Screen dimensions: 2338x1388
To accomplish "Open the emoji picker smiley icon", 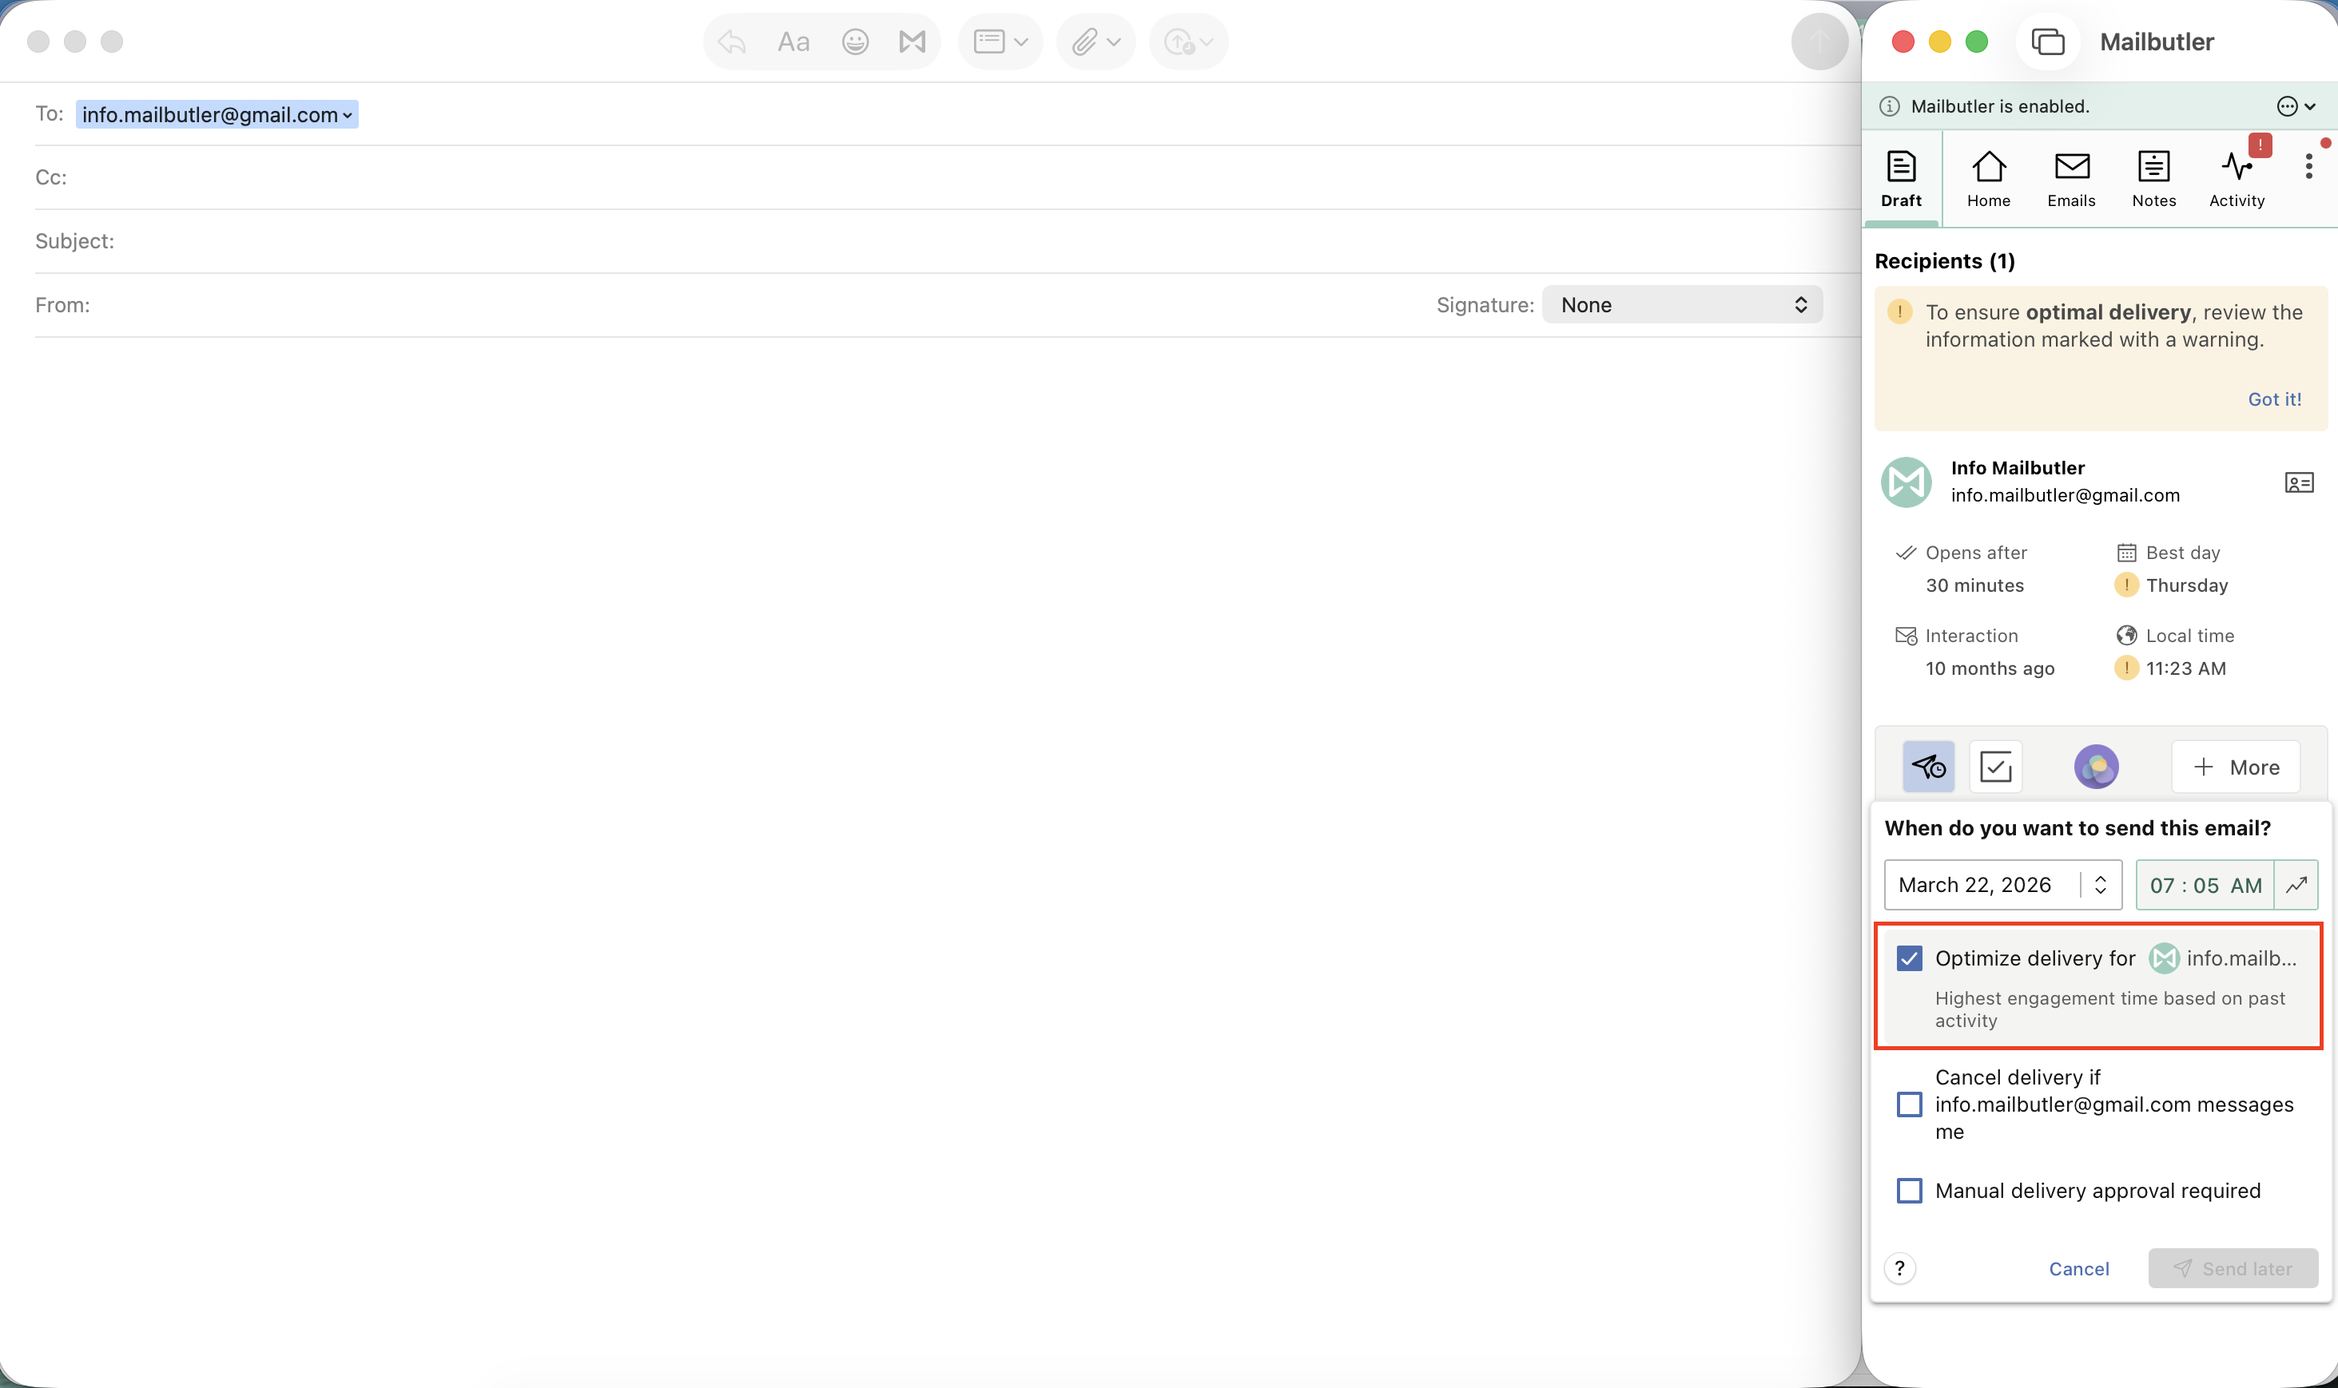I will click(x=855, y=42).
